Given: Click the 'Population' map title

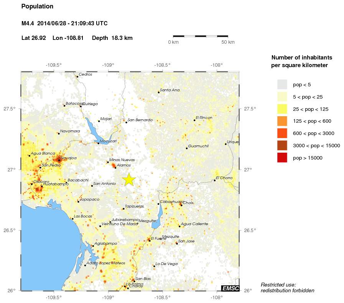Looking at the screenshot, I should [37, 7].
